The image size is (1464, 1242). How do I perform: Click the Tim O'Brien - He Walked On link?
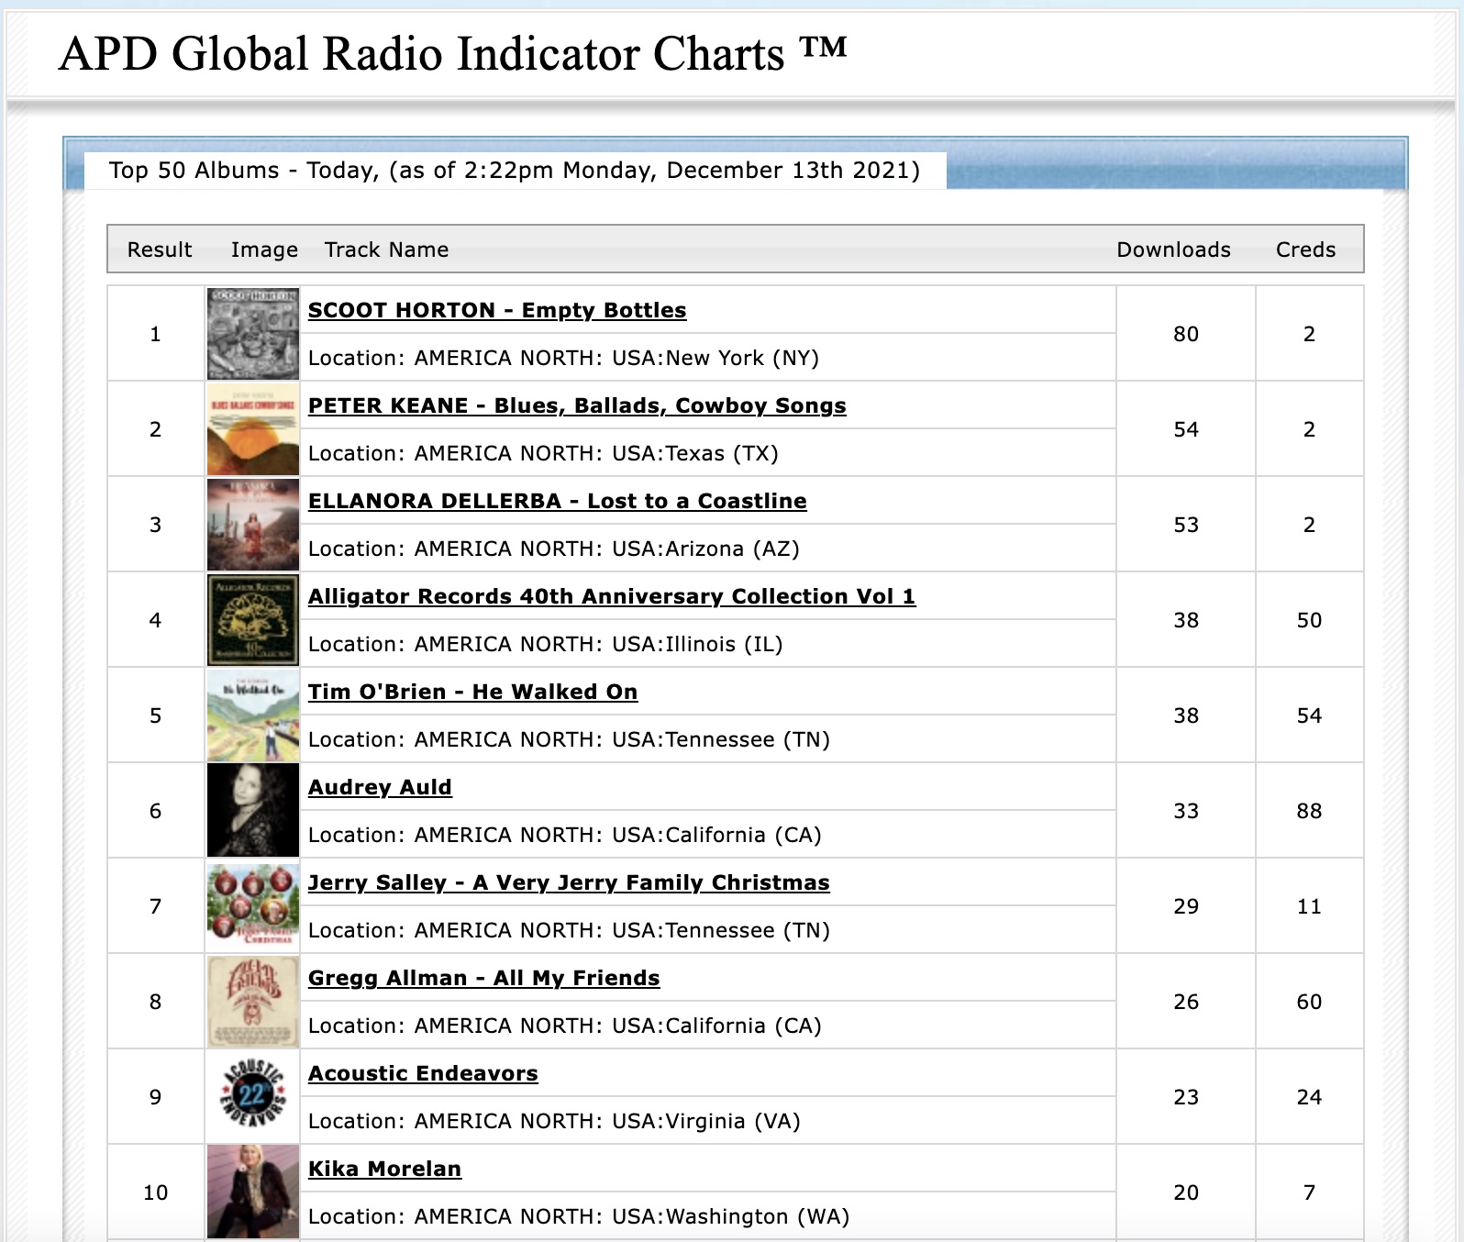click(x=472, y=692)
